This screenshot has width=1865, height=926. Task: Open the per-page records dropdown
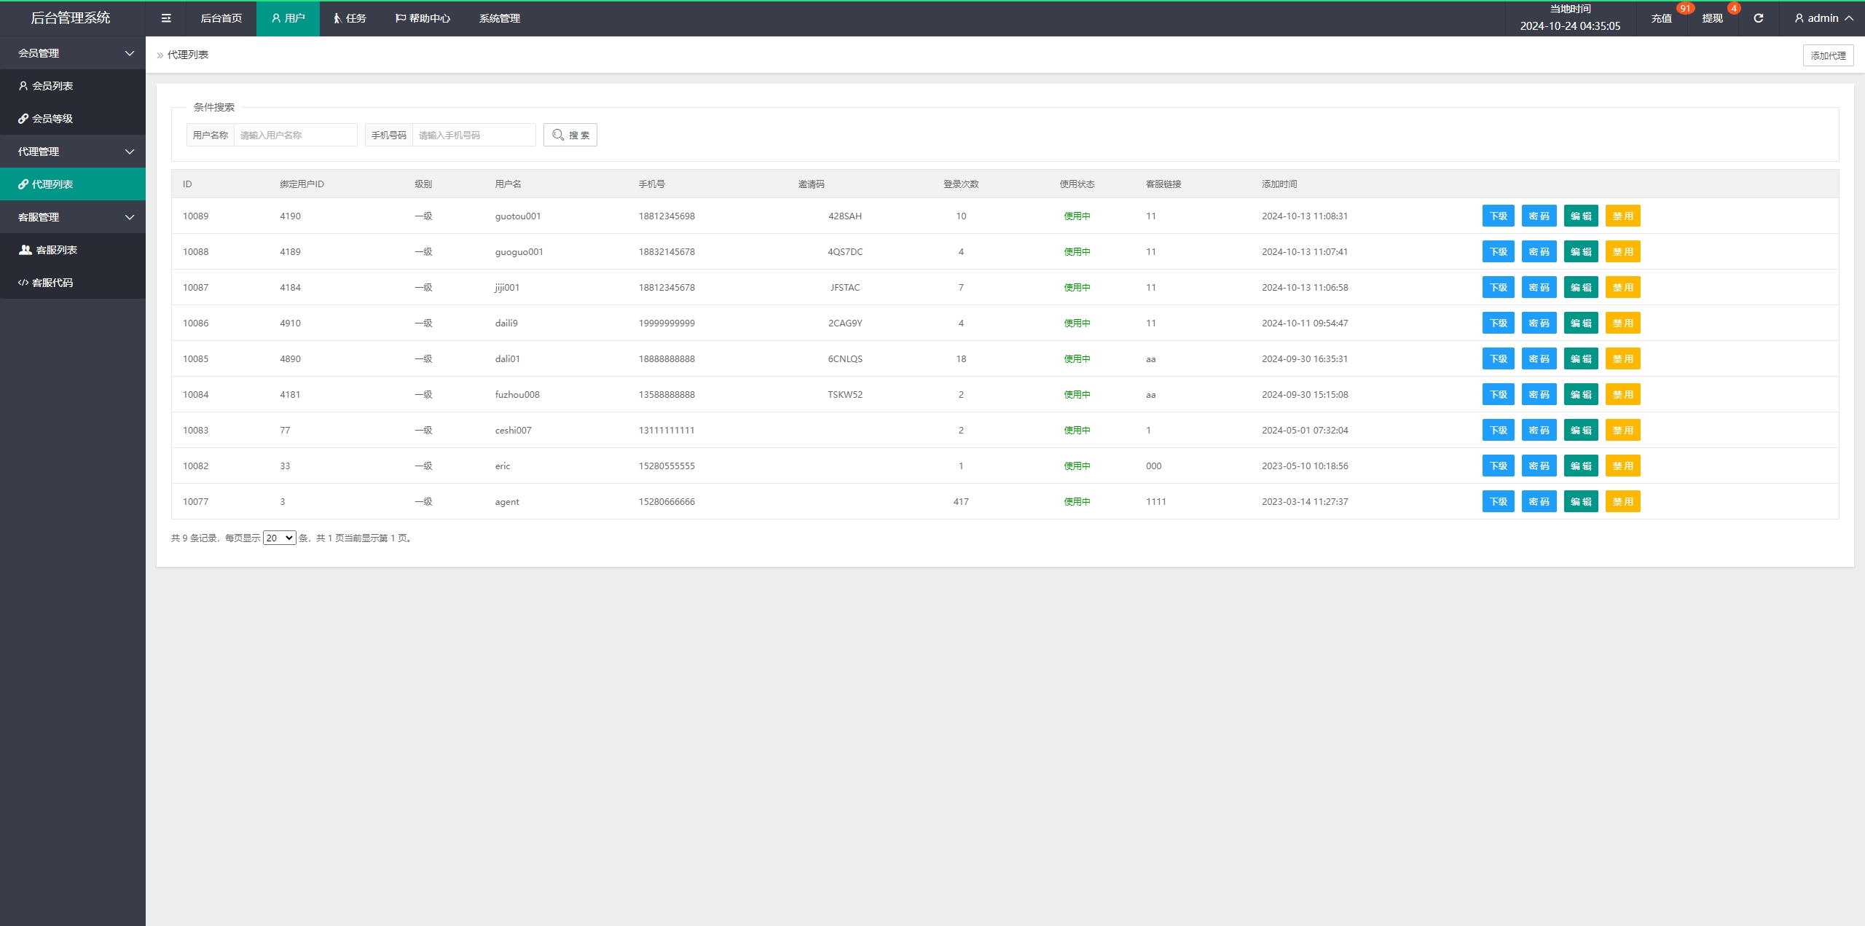coord(279,538)
